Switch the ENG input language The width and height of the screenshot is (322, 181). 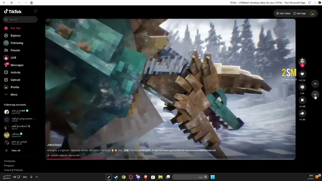tap(25, 177)
